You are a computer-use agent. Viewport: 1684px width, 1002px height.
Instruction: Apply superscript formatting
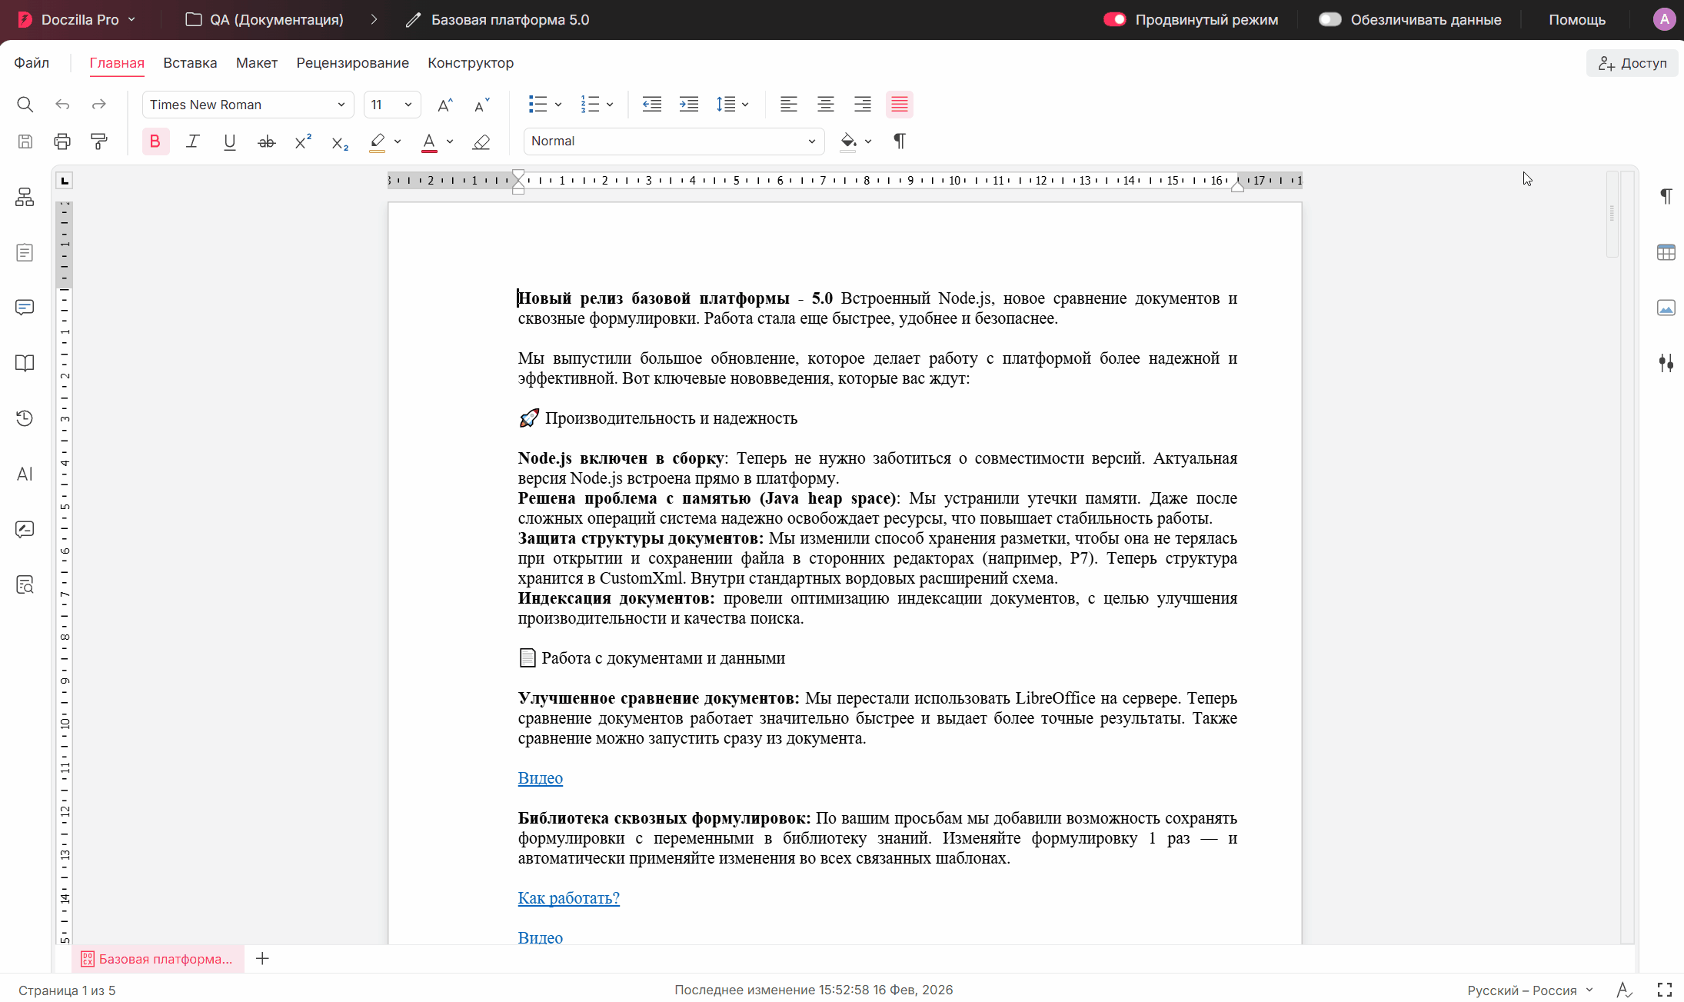303,141
